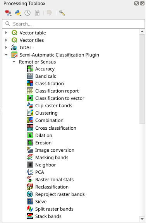This screenshot has height=223, width=146.
Task: Click the Dilation tool icon
Action: (30, 135)
